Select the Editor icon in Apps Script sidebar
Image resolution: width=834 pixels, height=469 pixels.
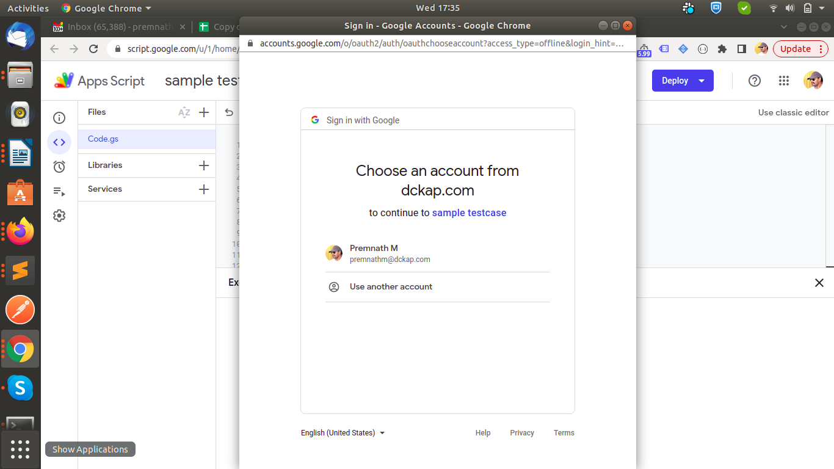click(x=59, y=142)
